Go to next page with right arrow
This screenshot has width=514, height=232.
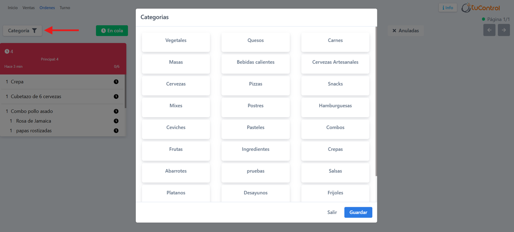[504, 30]
